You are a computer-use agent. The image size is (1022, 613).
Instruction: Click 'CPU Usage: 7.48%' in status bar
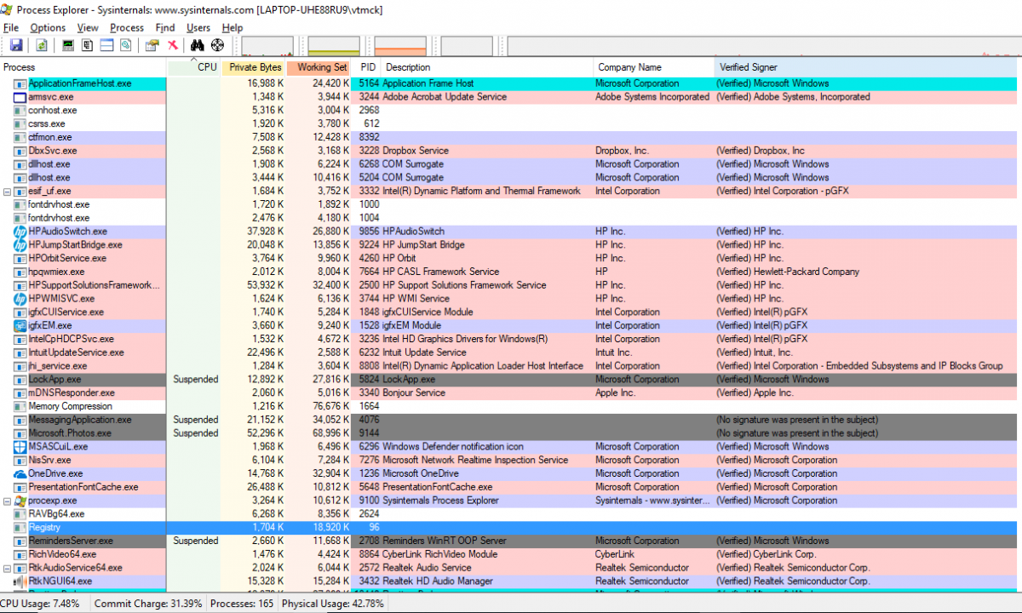(x=40, y=604)
